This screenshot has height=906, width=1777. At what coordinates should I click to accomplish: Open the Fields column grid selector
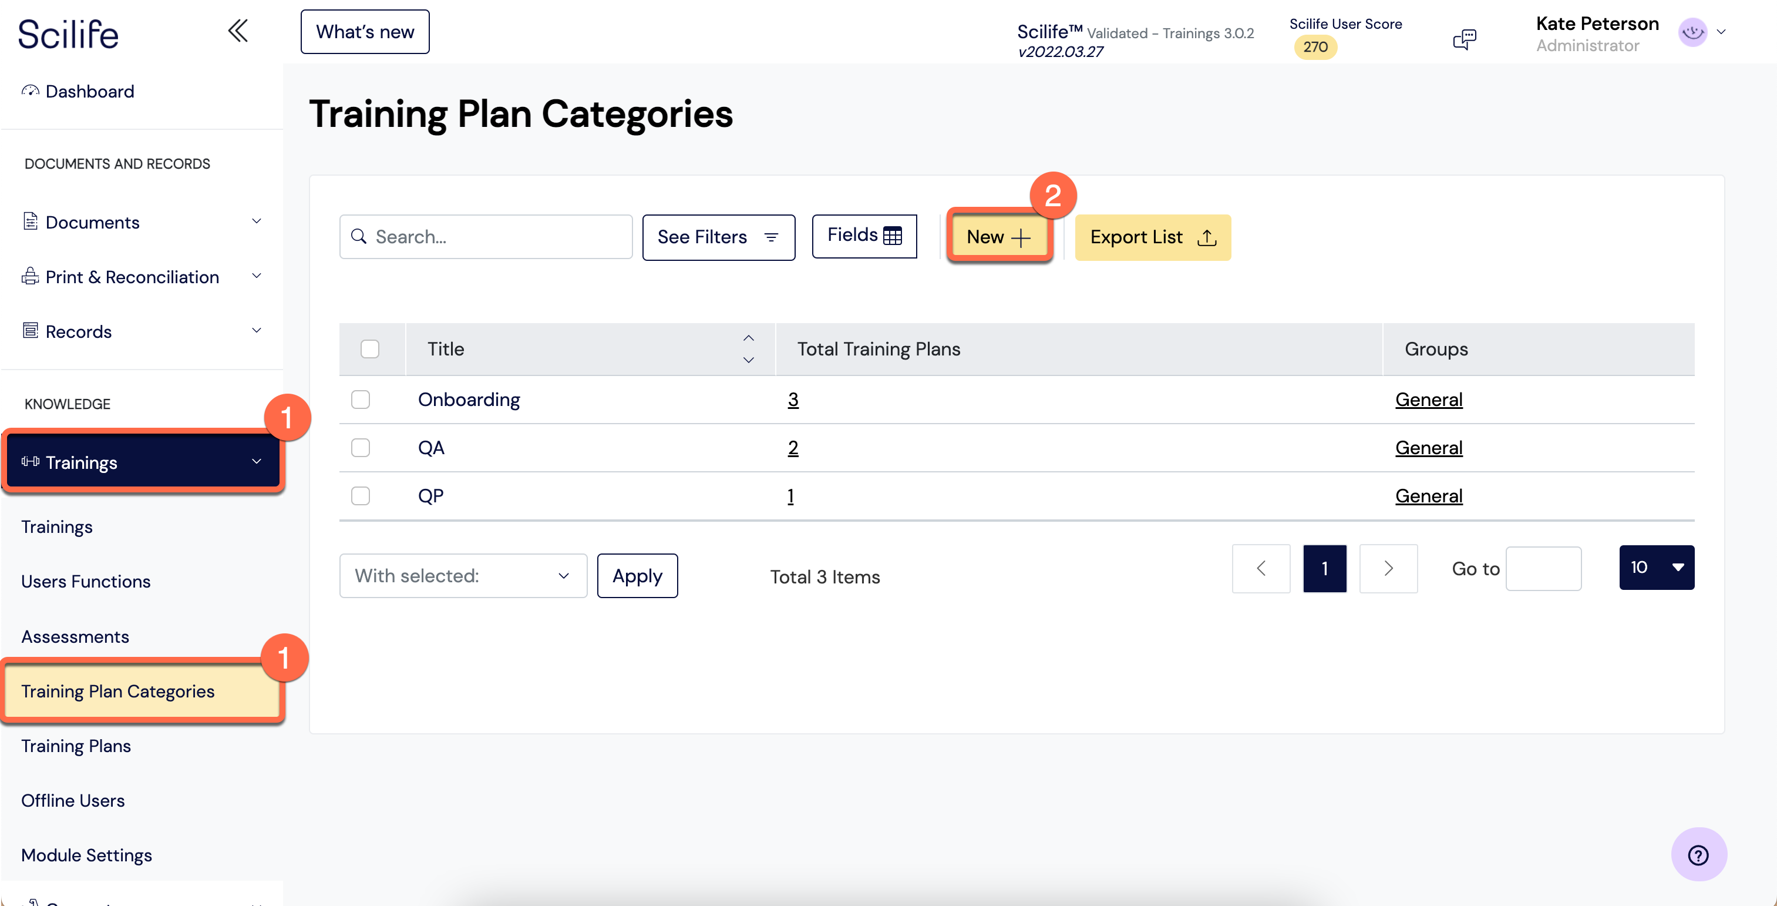[864, 236]
